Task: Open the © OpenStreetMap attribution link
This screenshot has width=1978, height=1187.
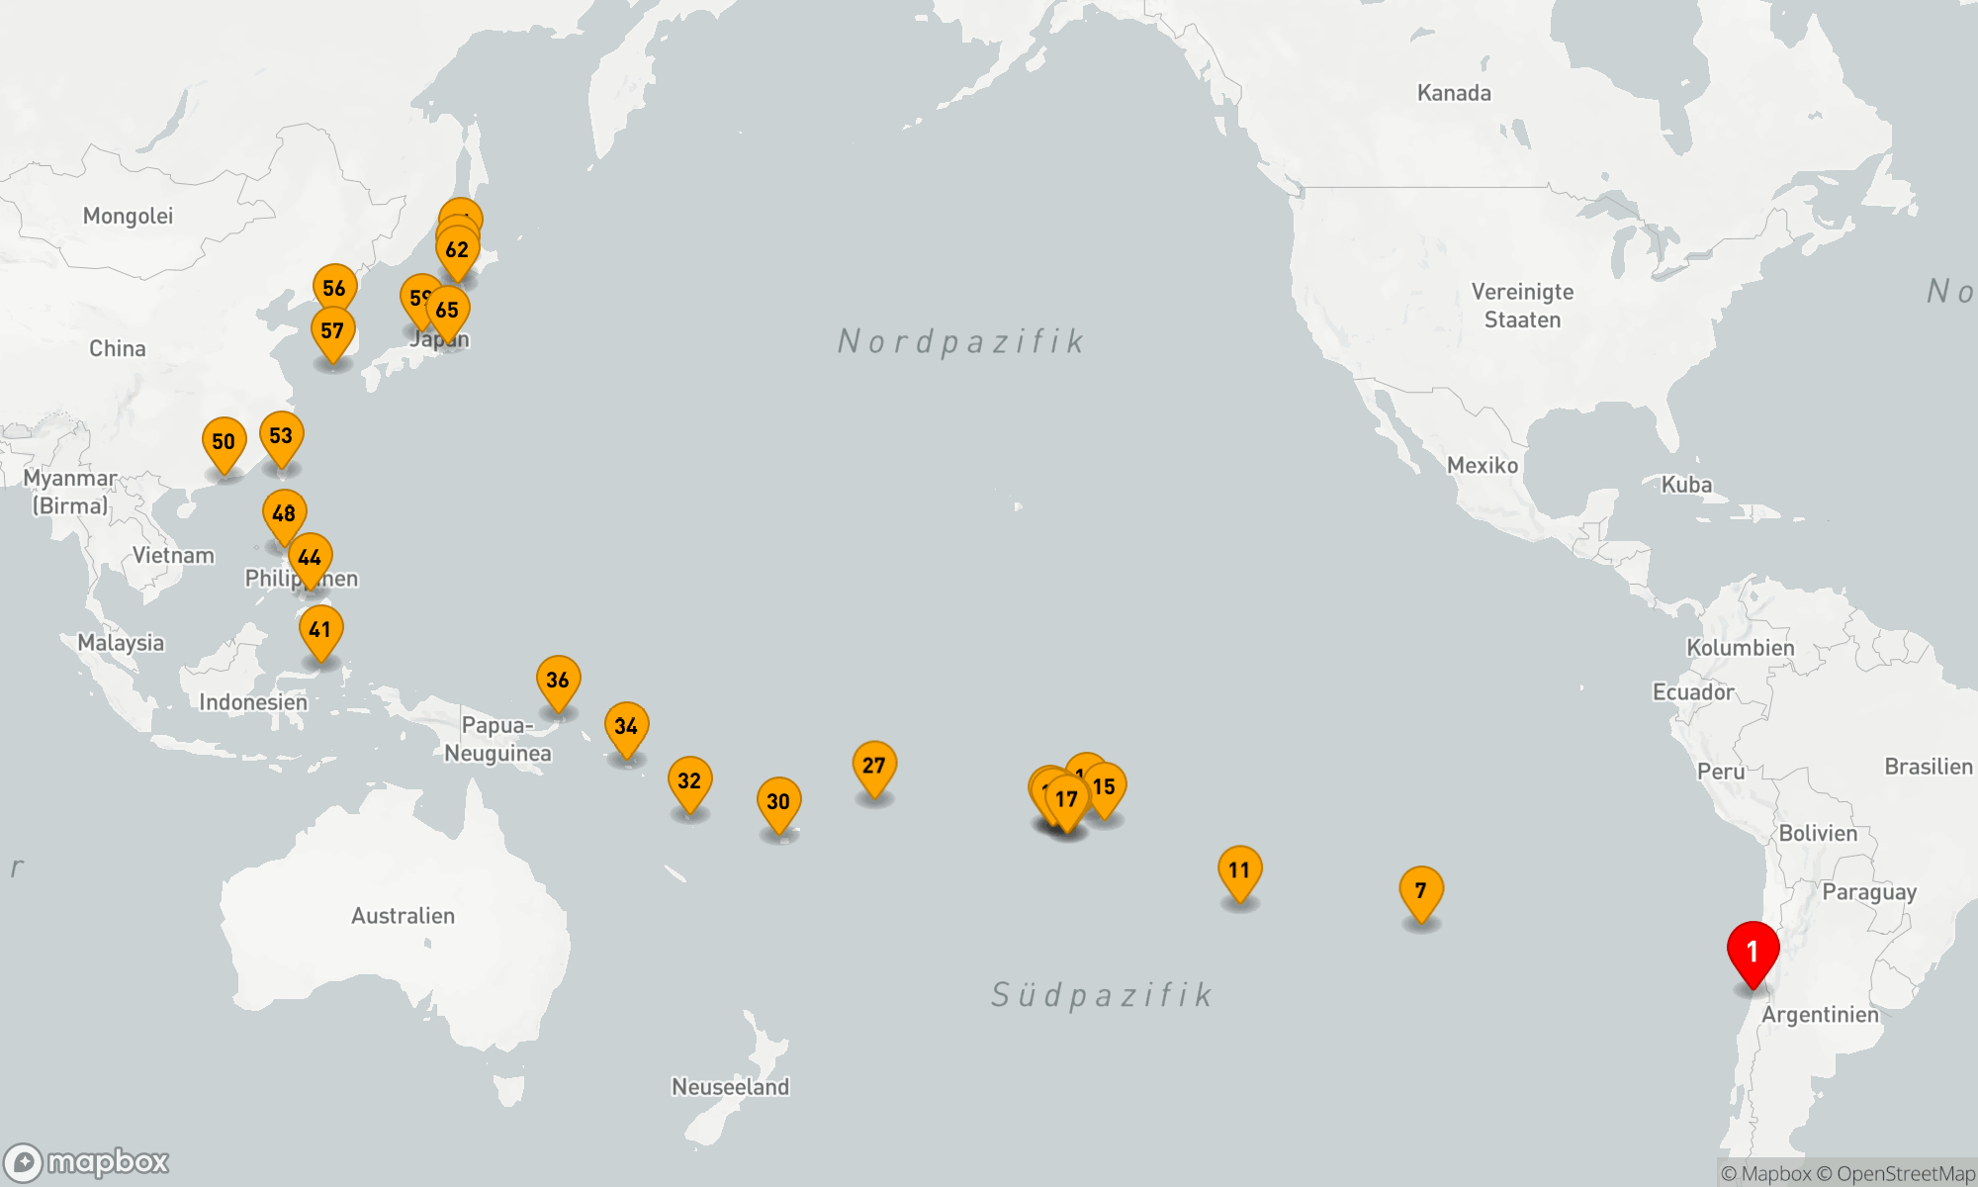Action: (x=1896, y=1174)
